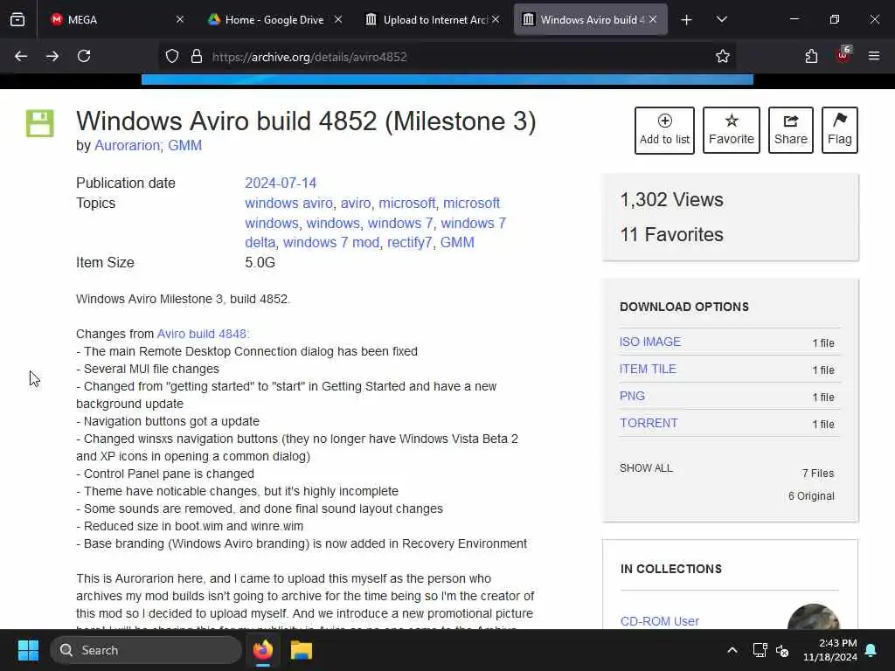This screenshot has height=671, width=895.
Task: Flag this item
Action: [x=840, y=130]
